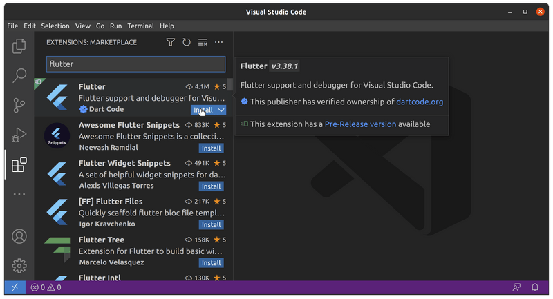Open the Source Control view
Viewport: 553px width, 299px height.
19,105
